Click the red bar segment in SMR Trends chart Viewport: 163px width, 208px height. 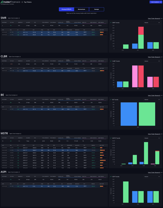point(141,31)
